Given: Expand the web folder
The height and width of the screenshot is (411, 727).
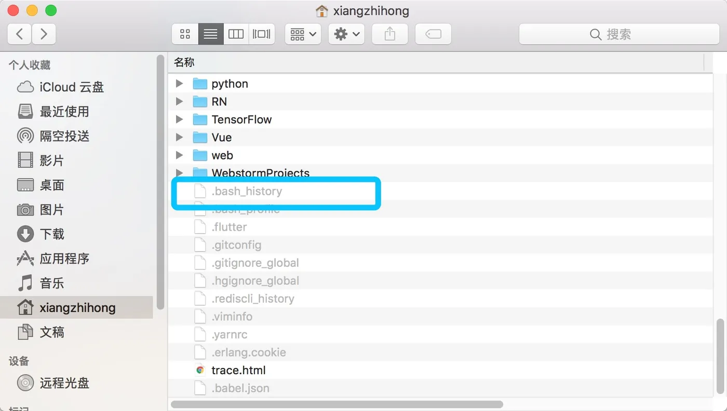Looking at the screenshot, I should point(180,155).
